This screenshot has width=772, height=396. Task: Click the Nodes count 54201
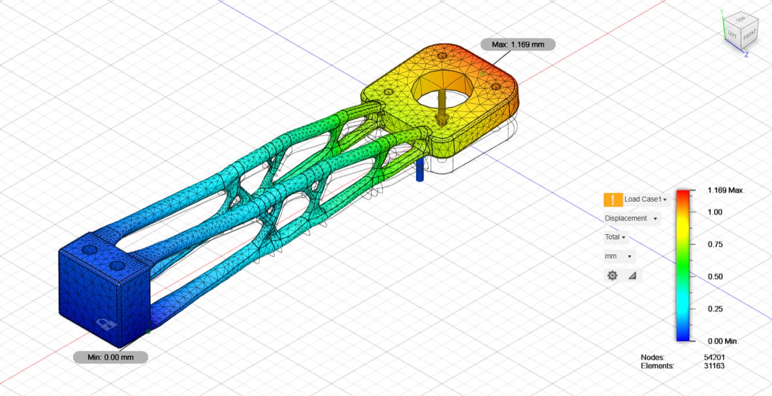(714, 357)
